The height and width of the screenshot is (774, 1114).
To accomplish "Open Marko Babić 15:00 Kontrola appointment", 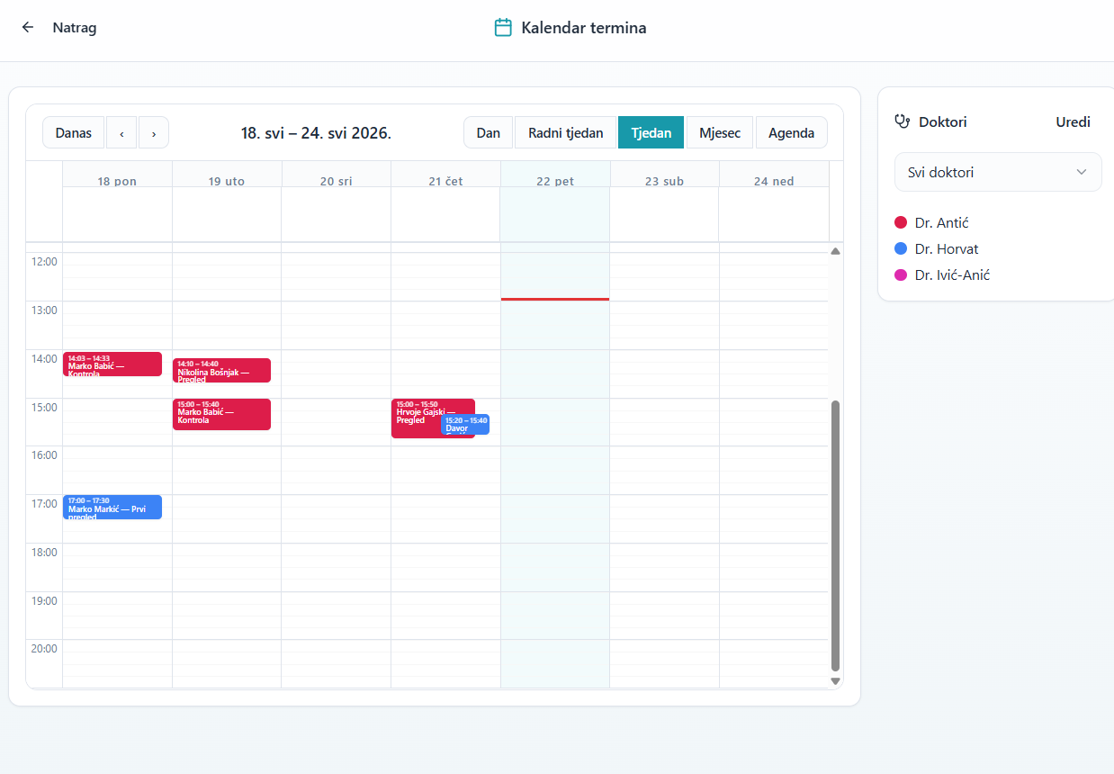I will pyautogui.click(x=221, y=414).
